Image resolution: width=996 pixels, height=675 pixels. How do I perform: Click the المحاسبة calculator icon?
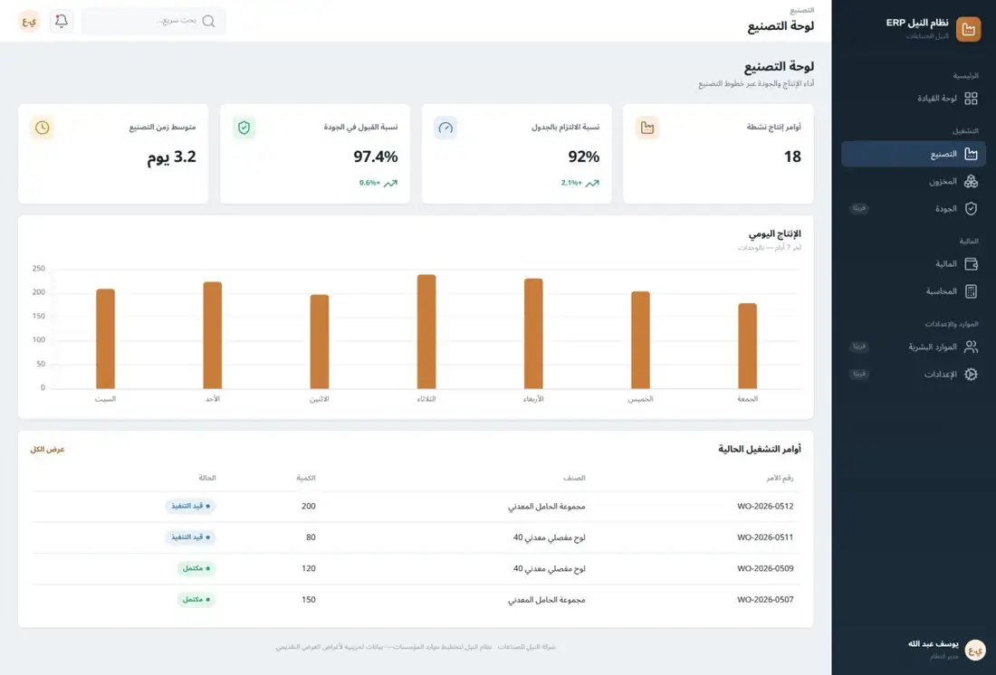pos(971,291)
